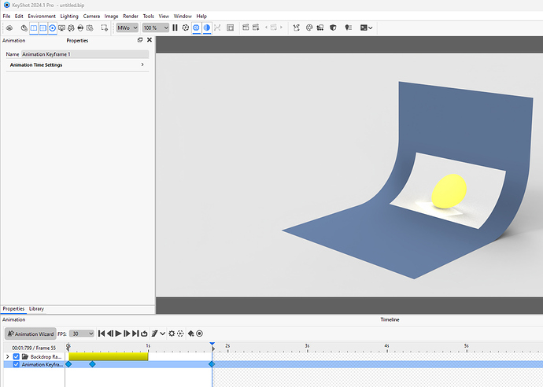Select the second keyframe diamond
The image size is (543, 387).
tap(92, 364)
